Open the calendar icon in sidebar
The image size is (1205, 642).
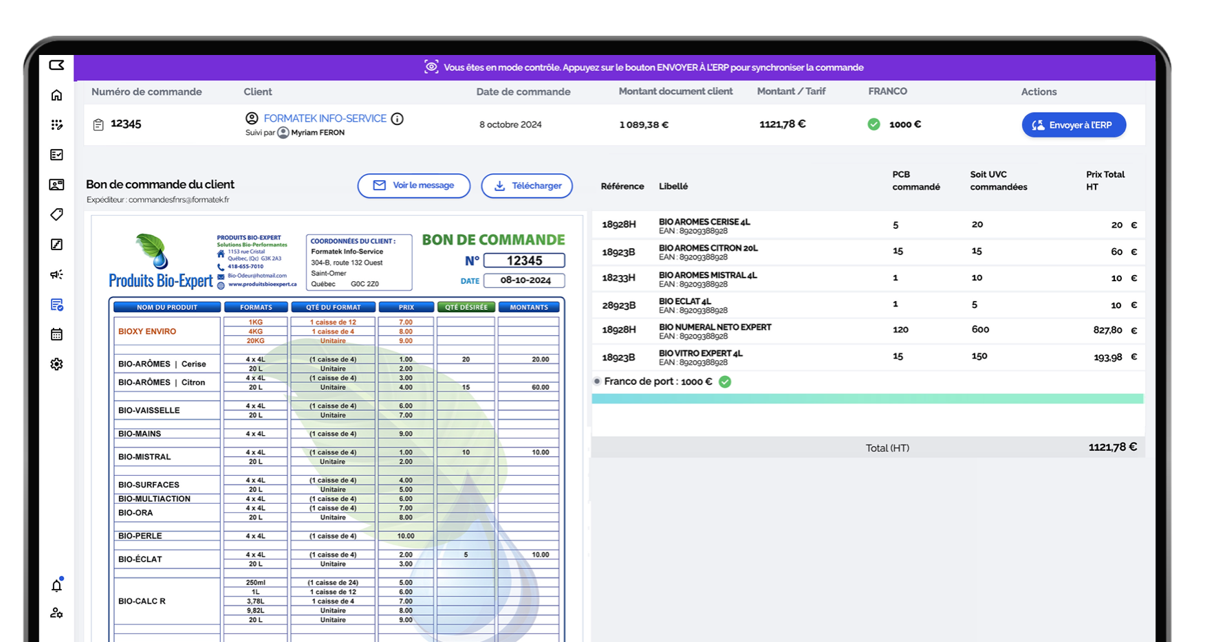pos(56,334)
